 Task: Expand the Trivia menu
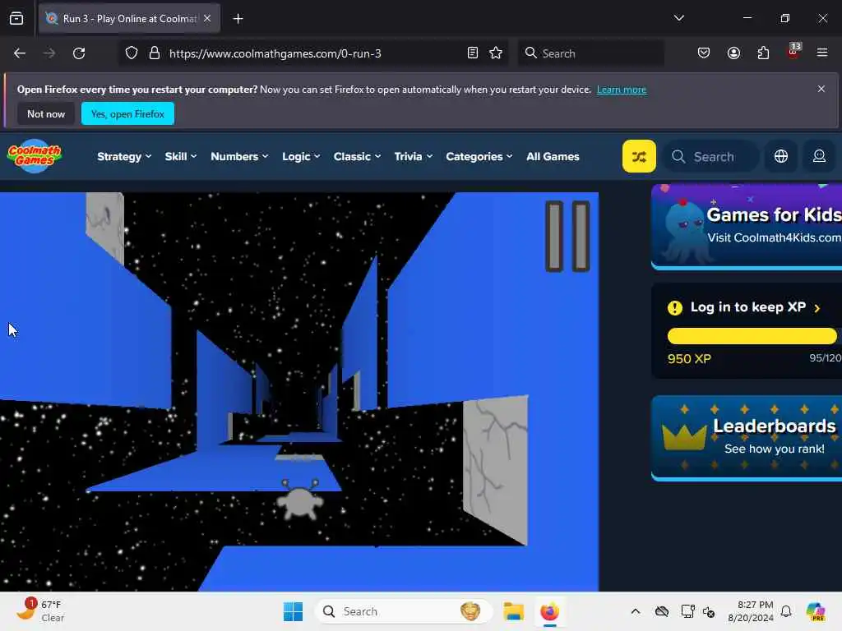pyautogui.click(x=413, y=156)
